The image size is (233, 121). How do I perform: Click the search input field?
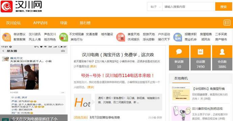(188, 7)
